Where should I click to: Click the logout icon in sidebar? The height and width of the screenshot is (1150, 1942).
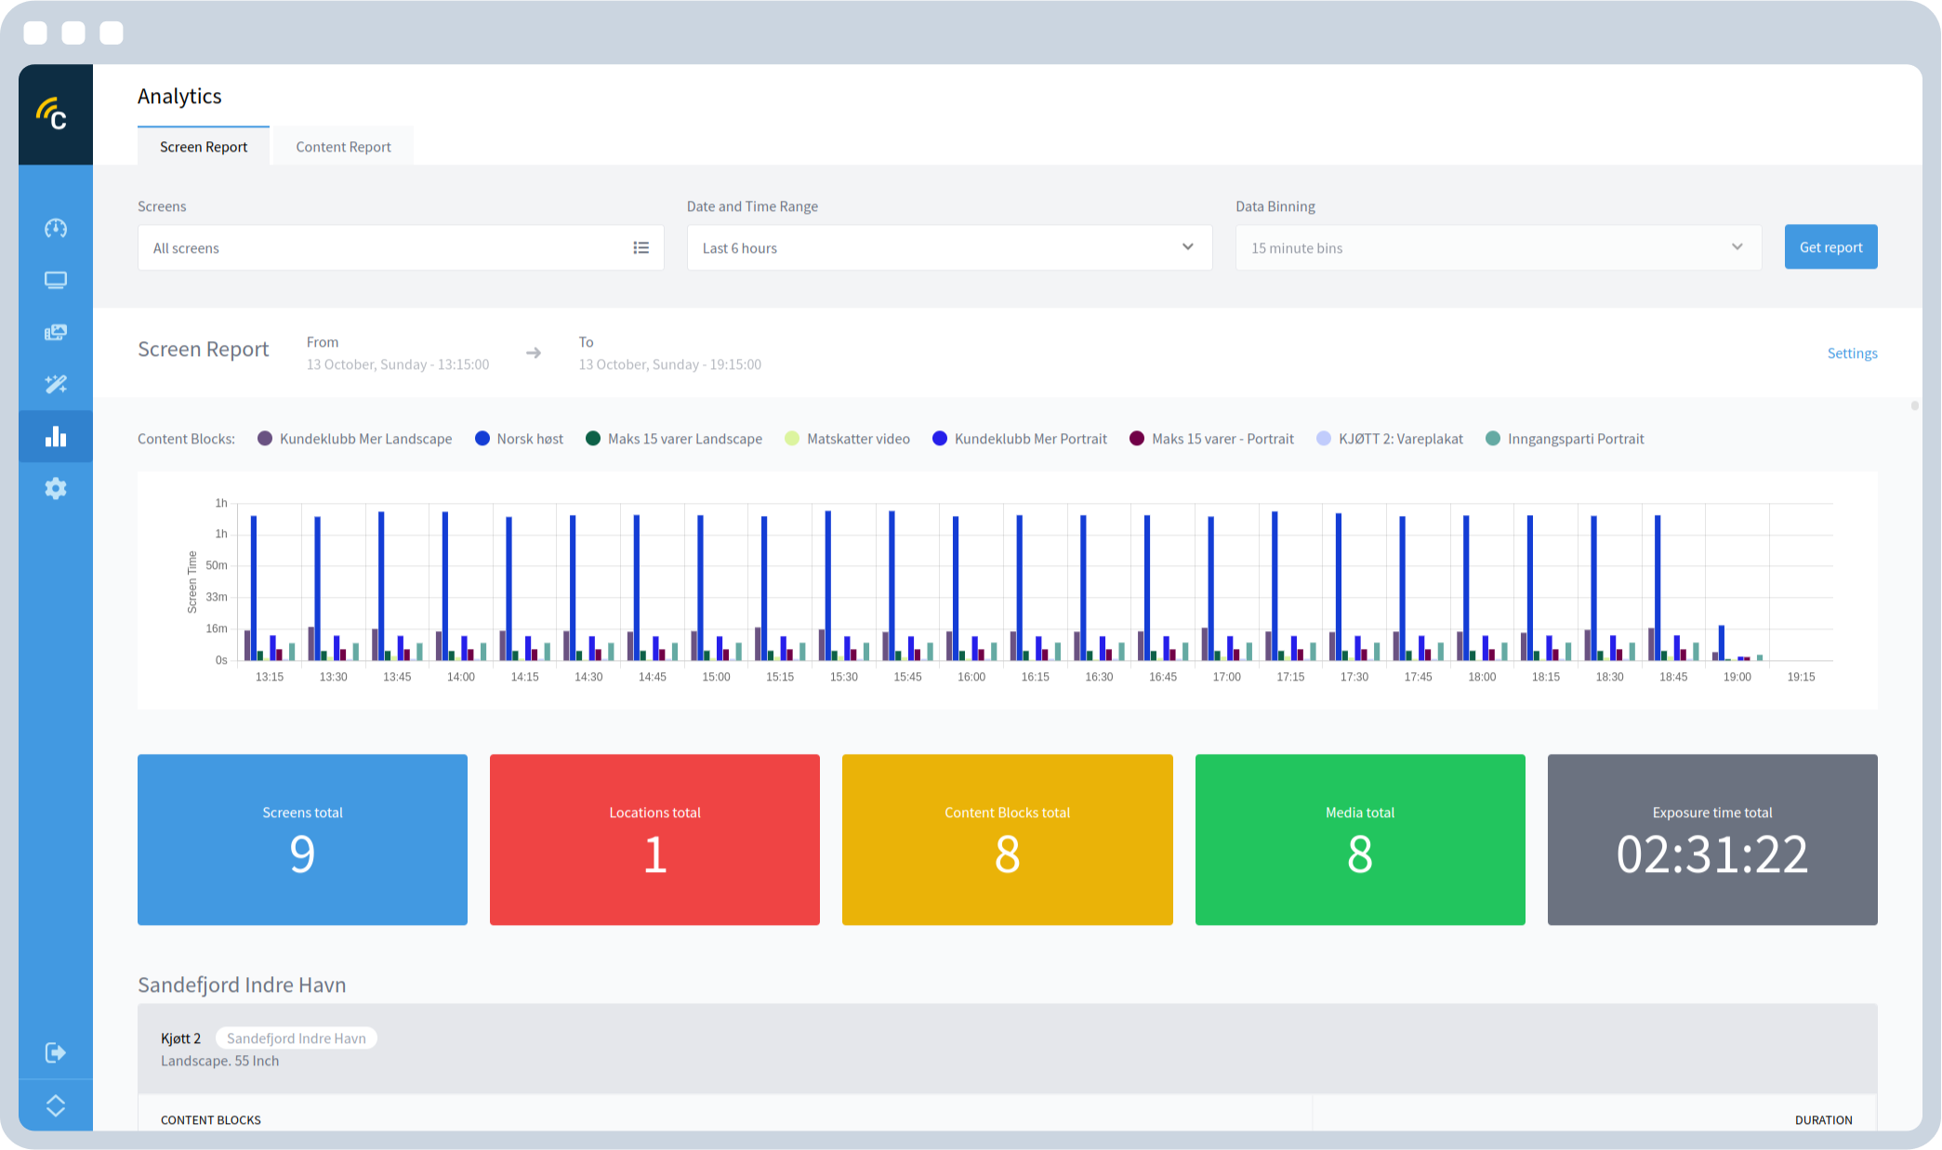[x=56, y=1052]
